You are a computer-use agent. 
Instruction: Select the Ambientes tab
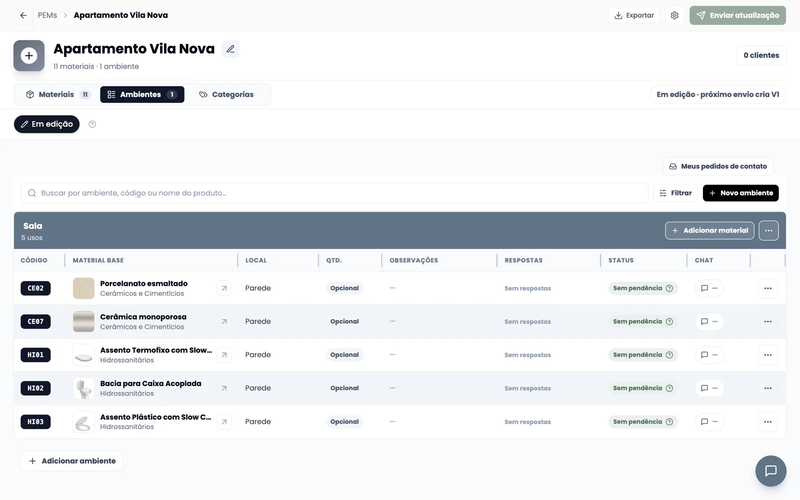[x=142, y=94]
